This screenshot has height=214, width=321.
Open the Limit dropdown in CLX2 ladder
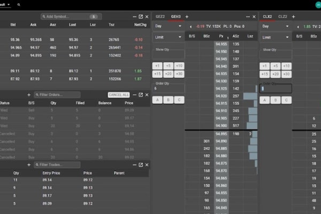276,37
